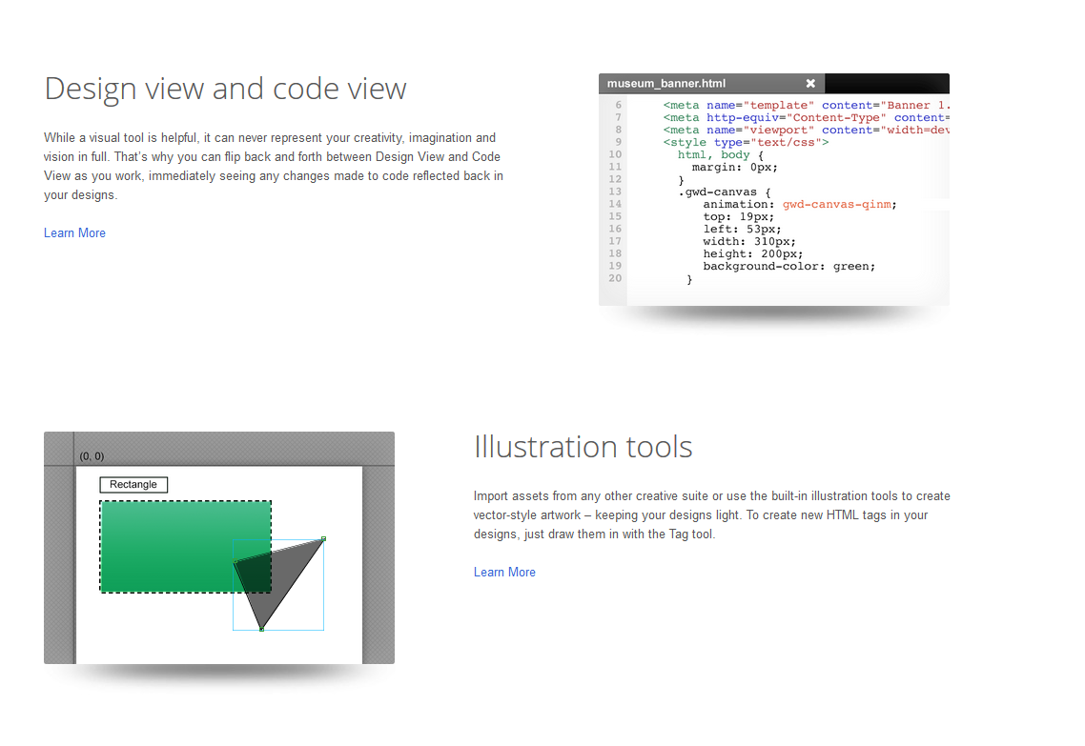Screen dimensions: 1085x746
Task: Click the '.gwd-canvas {' code line
Action: click(x=725, y=192)
